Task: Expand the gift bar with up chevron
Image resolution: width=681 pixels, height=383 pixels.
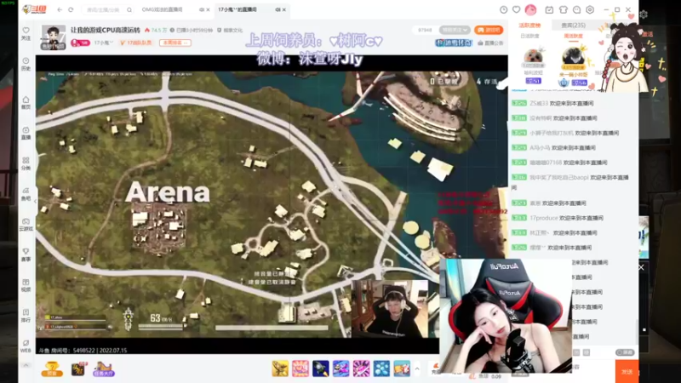Action: (417, 369)
